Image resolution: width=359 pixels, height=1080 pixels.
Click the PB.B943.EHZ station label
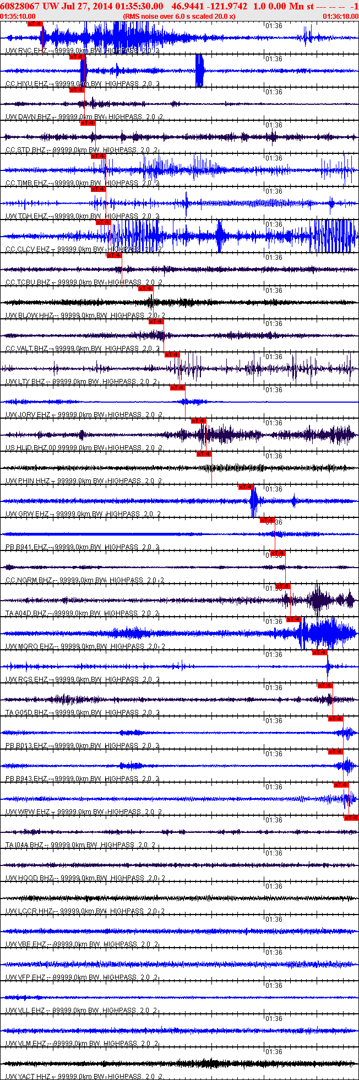pyautogui.click(x=27, y=778)
